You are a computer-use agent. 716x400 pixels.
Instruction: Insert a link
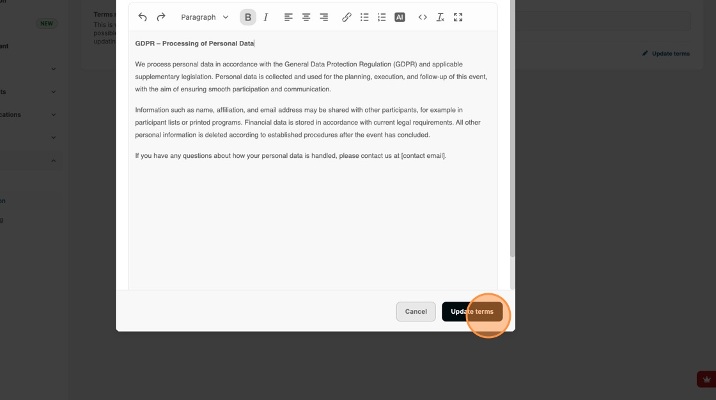pos(346,17)
